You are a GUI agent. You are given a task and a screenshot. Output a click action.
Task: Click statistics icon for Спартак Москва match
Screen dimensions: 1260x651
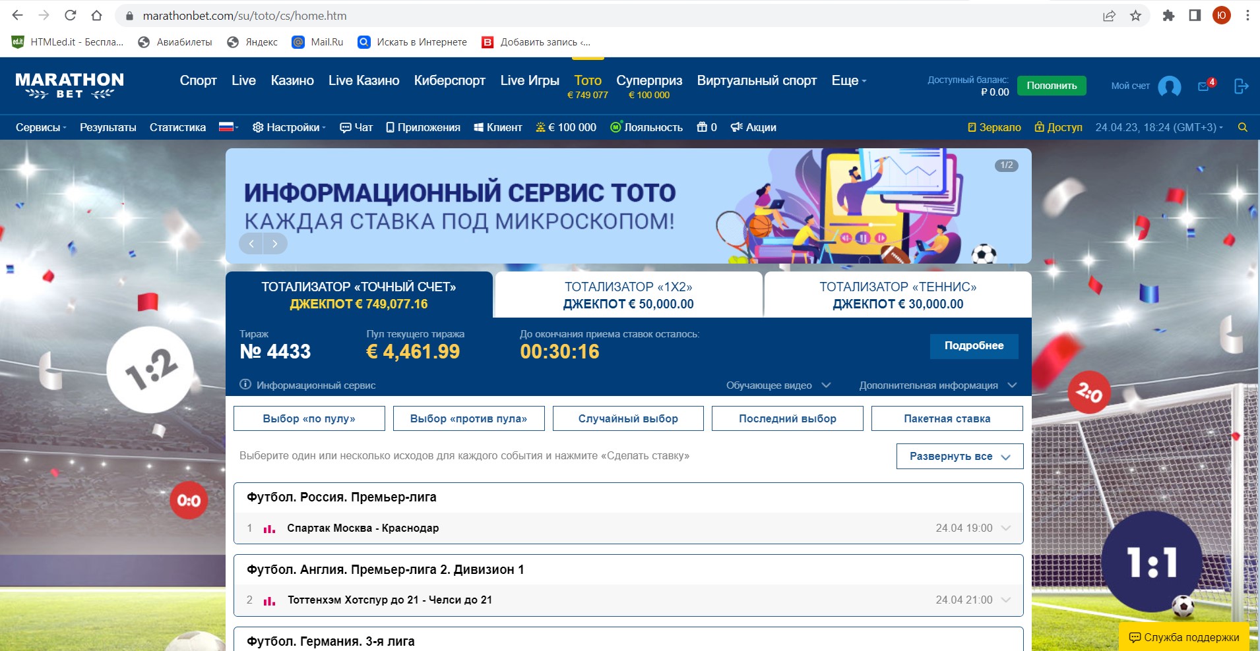click(269, 528)
